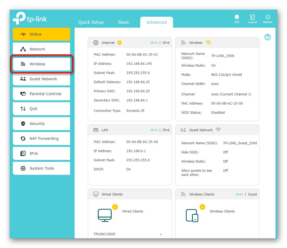
Task: Click the tp-link logo
Action: 30,18
